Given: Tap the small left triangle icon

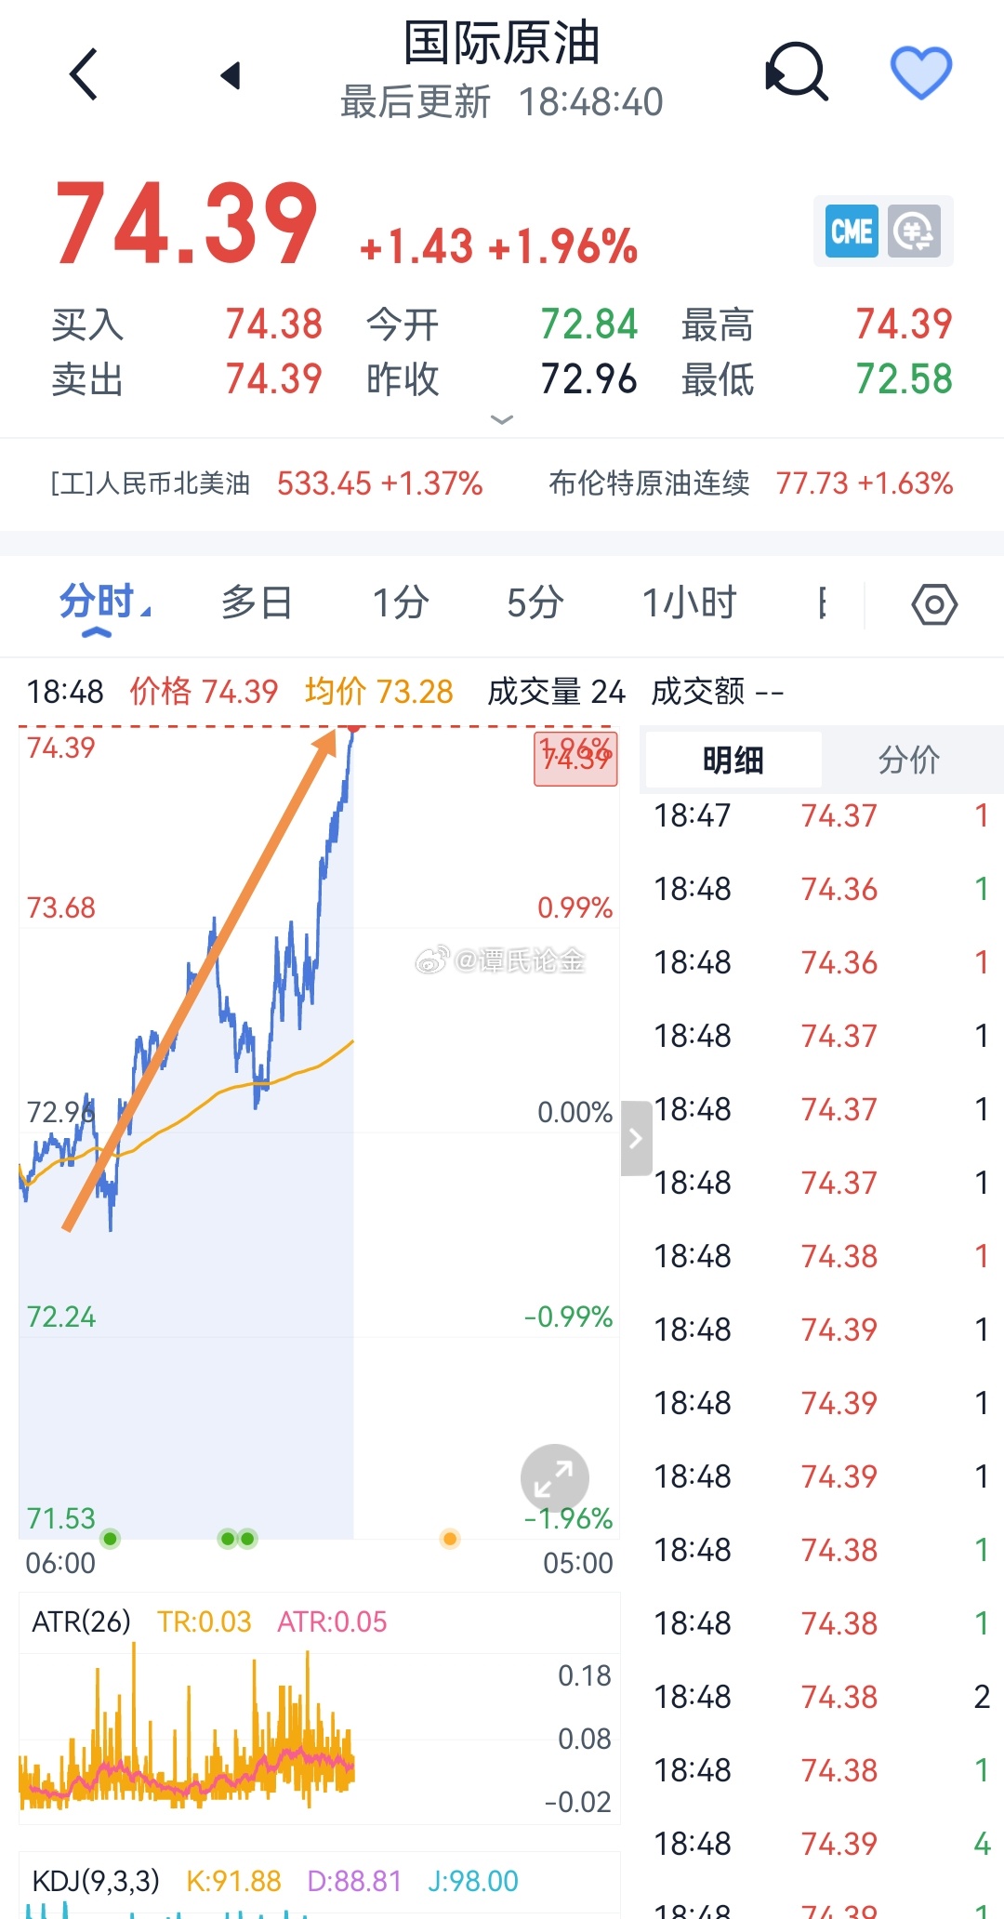Looking at the screenshot, I should [x=231, y=75].
